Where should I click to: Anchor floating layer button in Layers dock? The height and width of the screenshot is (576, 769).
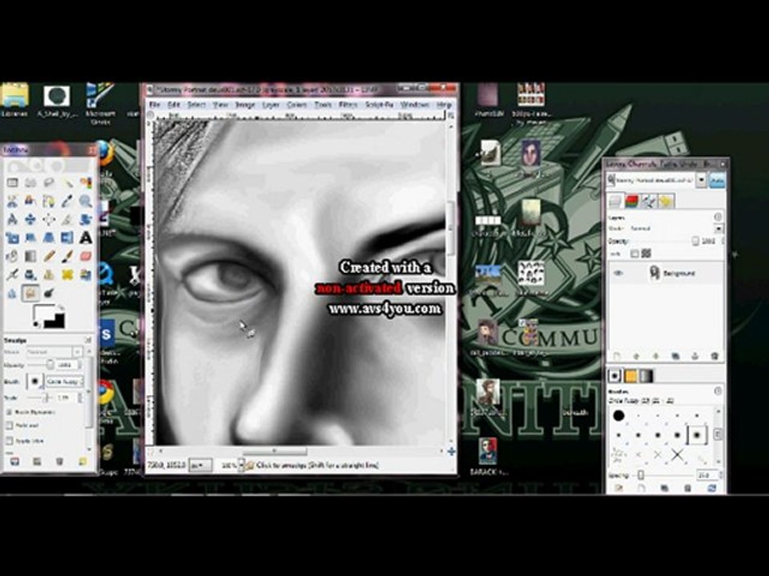click(695, 356)
